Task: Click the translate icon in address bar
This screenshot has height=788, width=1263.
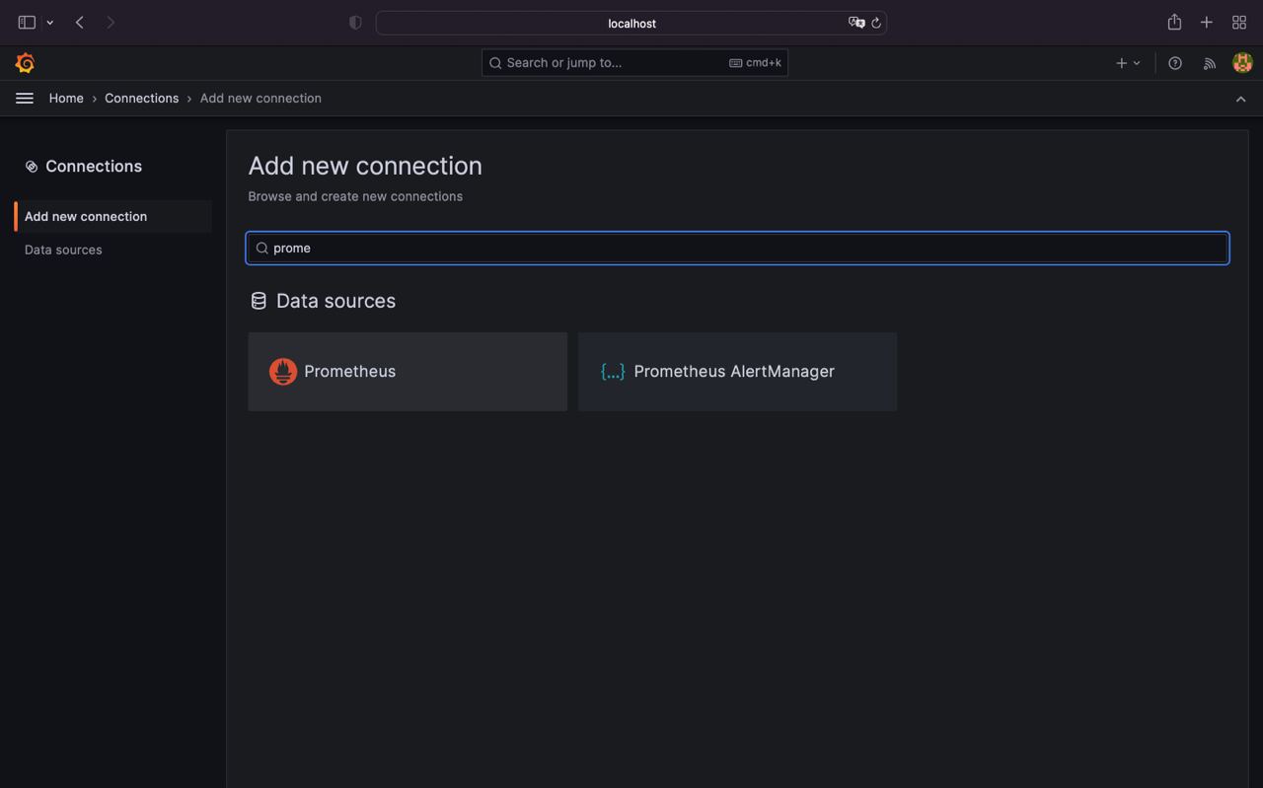Action: point(855,23)
